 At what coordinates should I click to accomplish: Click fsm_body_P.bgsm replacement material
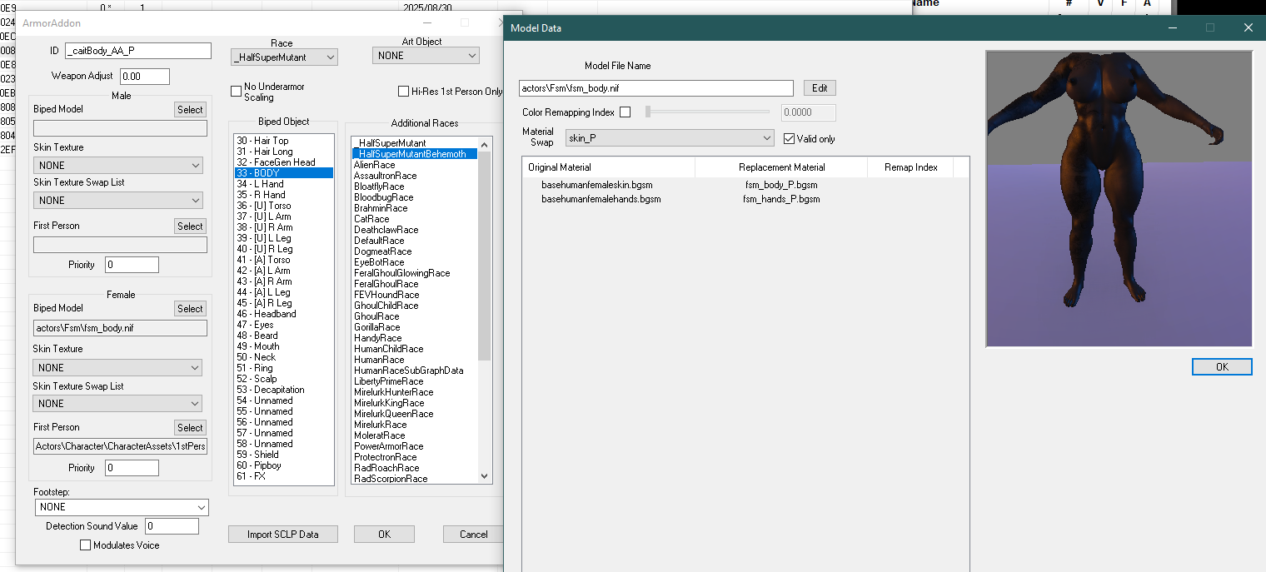pyautogui.click(x=781, y=185)
